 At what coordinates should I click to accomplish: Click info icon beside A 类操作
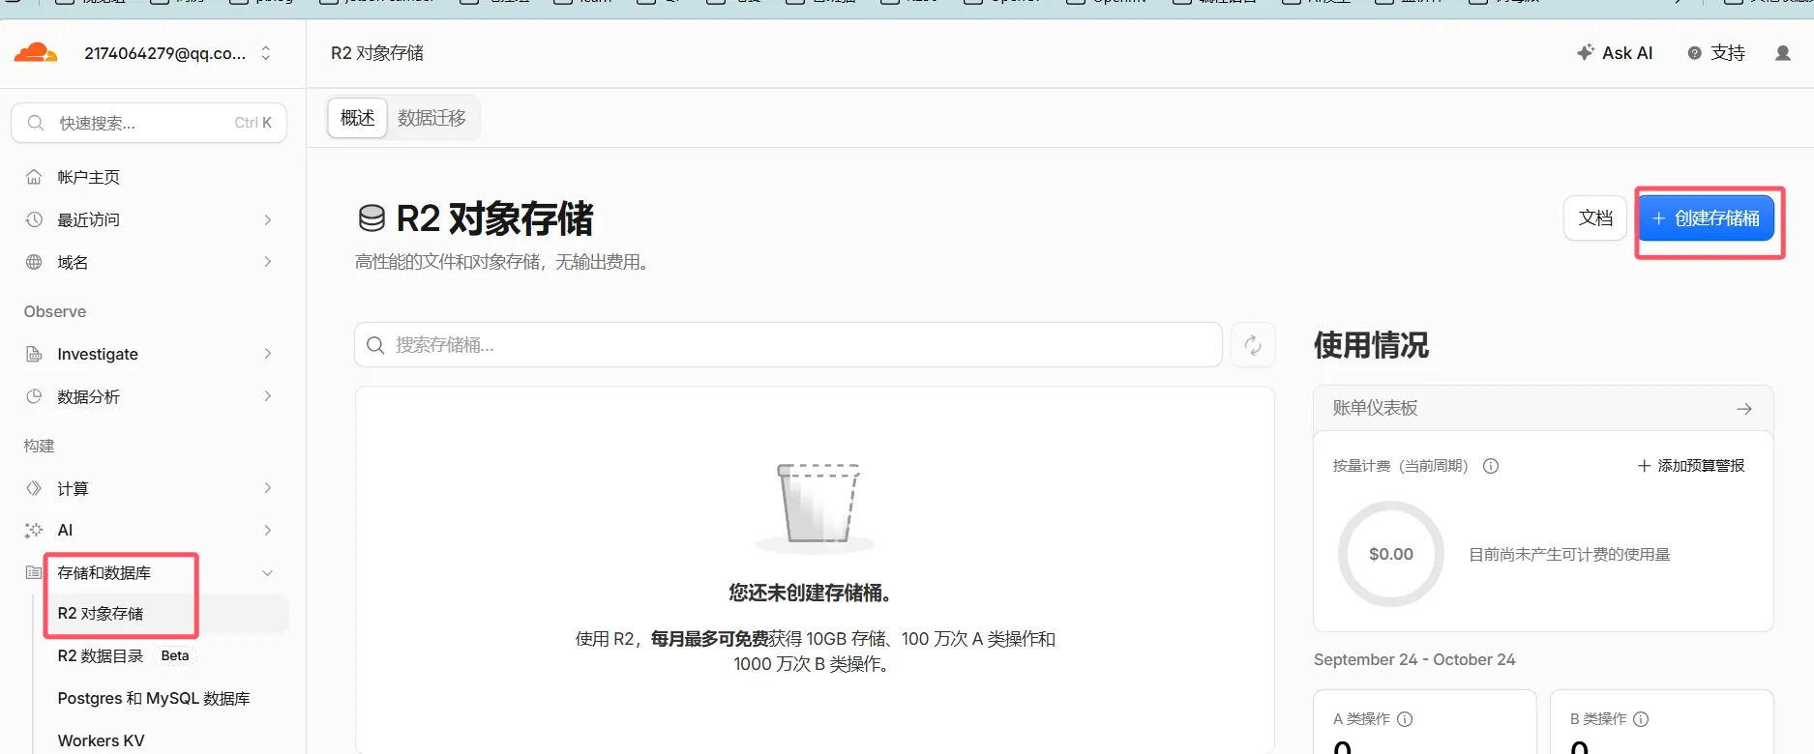1405,719
